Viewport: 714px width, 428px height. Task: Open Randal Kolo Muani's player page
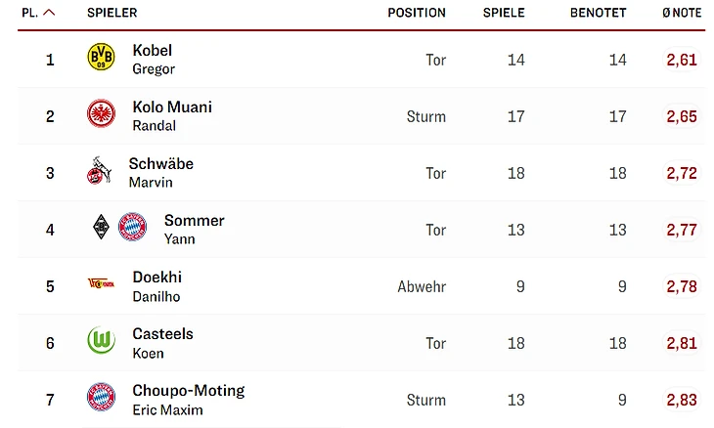coord(172,115)
